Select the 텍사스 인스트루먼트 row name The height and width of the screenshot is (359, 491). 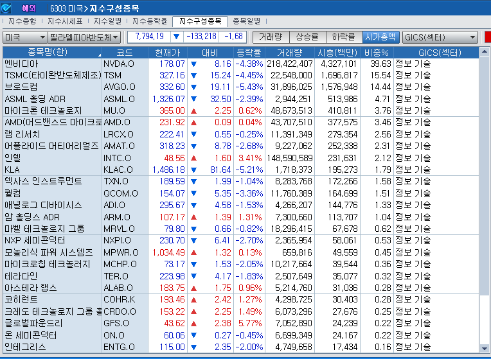(x=43, y=181)
